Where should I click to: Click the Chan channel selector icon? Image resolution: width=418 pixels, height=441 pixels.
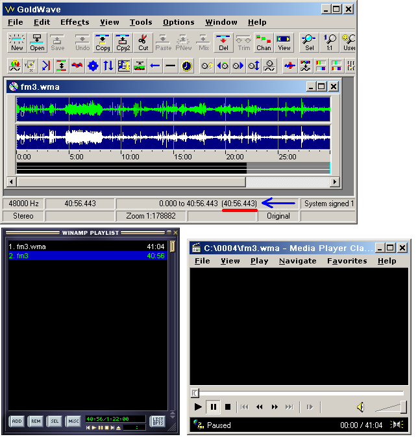264,42
